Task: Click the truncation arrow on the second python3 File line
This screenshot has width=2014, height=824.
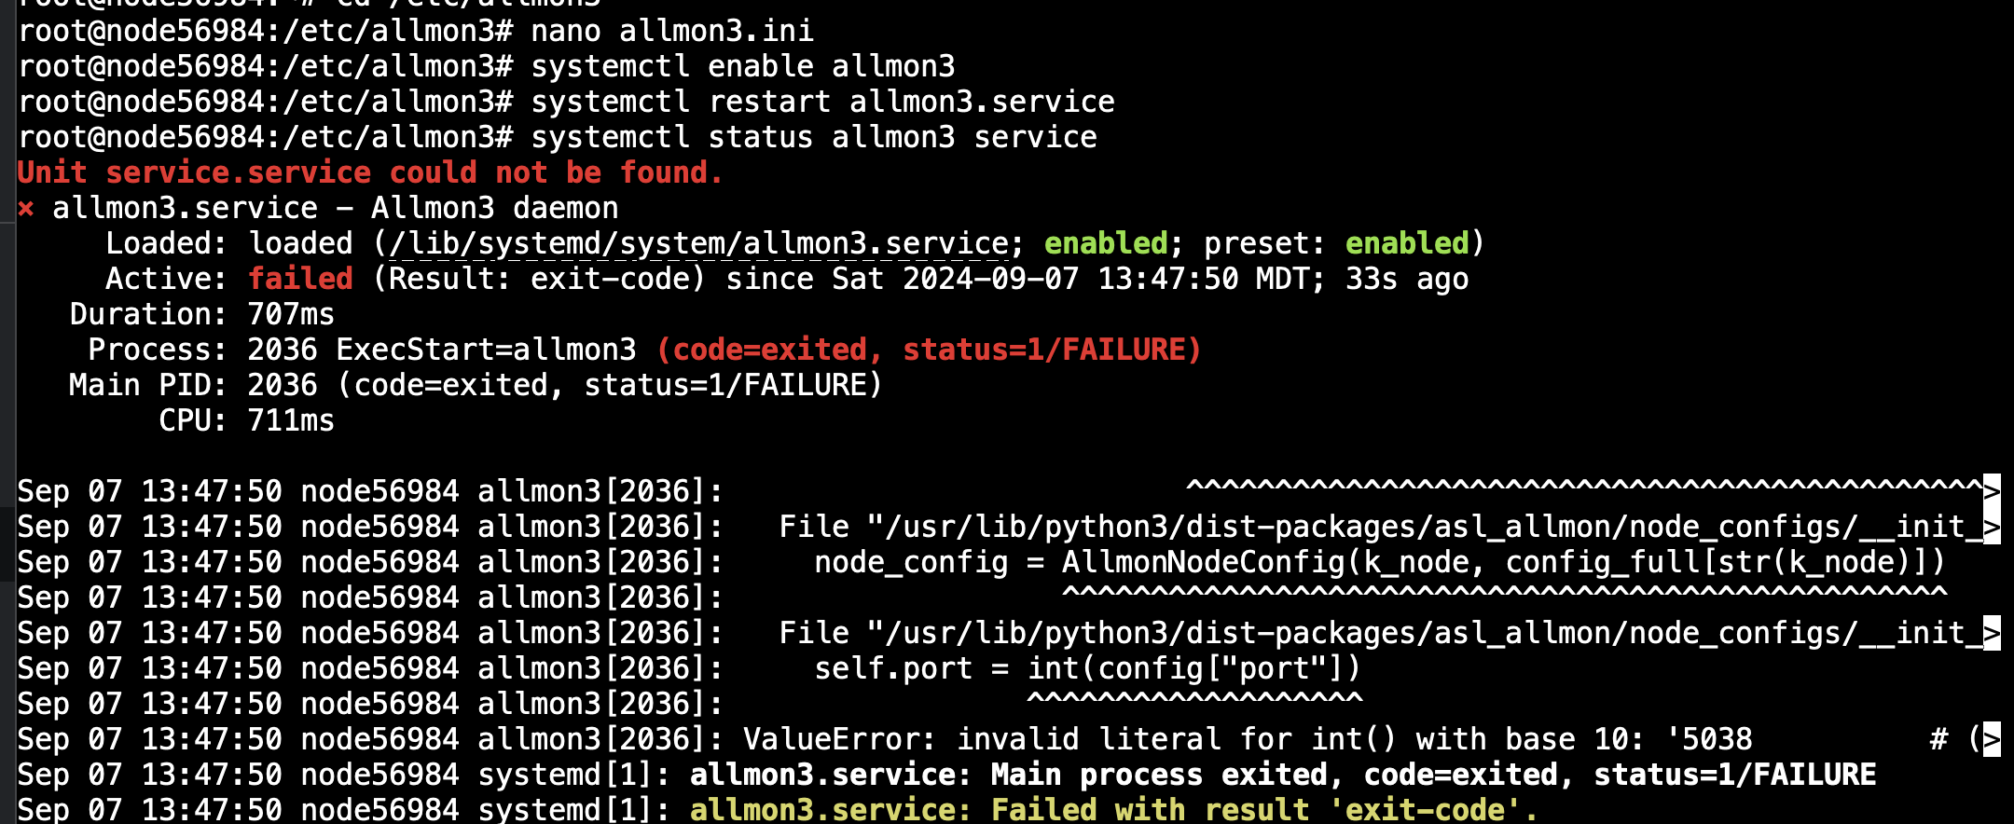Action: click(1992, 633)
